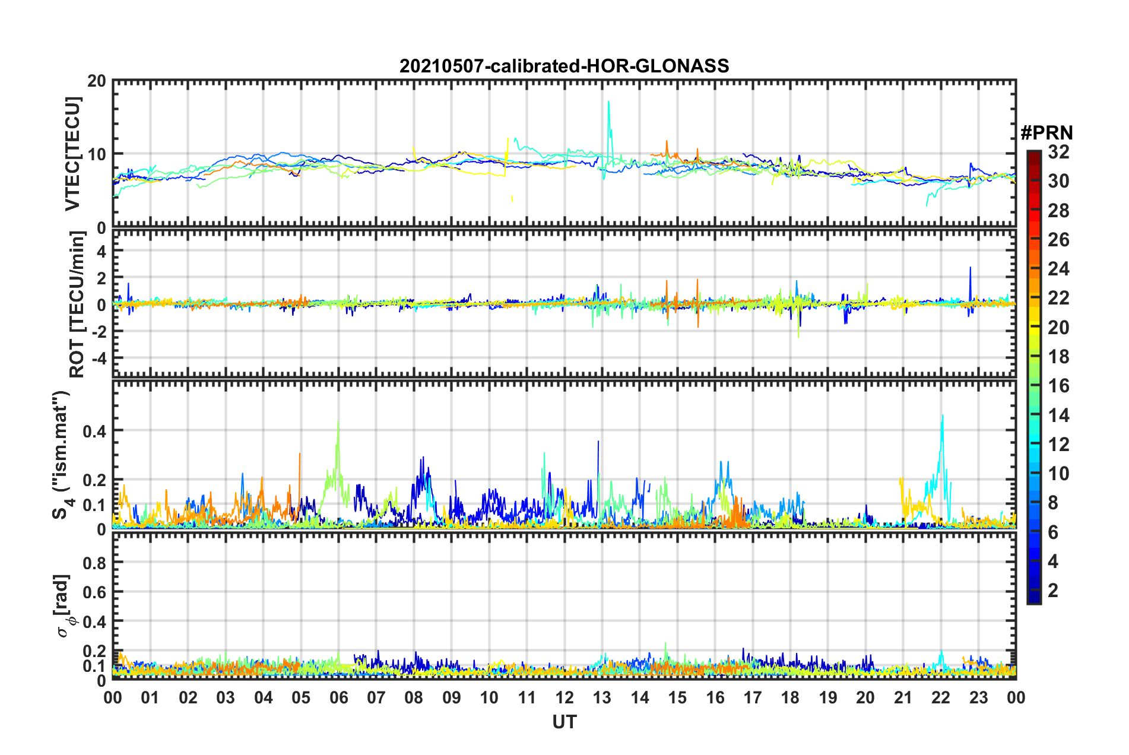Click colorbar tick label 18
This screenshot has height=755, width=1129.
coord(1058,357)
